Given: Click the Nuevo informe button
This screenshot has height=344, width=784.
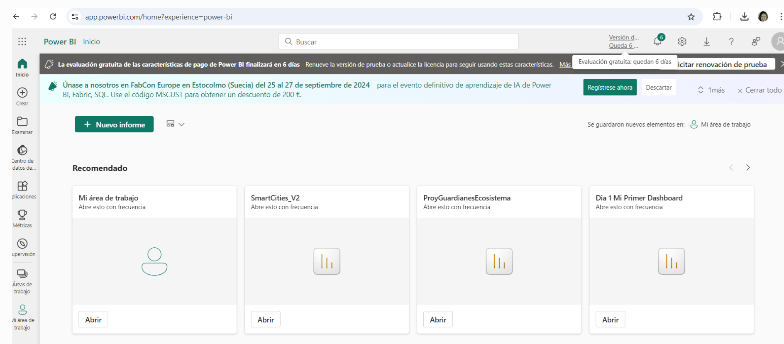Looking at the screenshot, I should (x=114, y=124).
